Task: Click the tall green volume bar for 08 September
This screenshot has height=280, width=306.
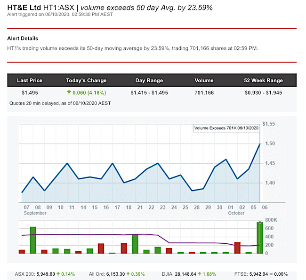Action: pos(33,240)
